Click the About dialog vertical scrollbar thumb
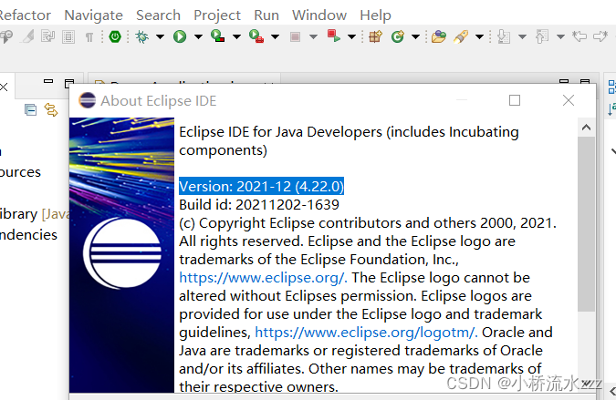Screen dimensions: 616x400 [x=586, y=223]
